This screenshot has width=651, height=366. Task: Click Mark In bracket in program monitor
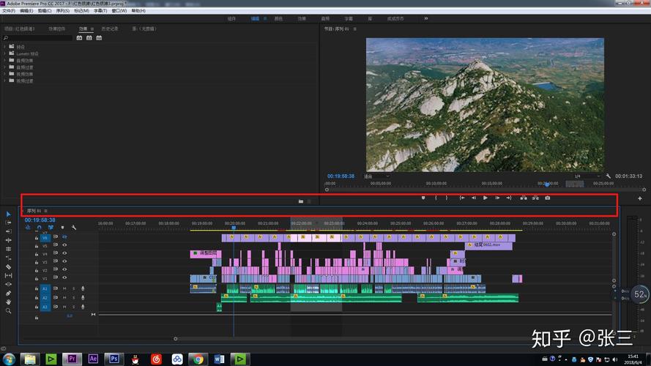coord(436,198)
